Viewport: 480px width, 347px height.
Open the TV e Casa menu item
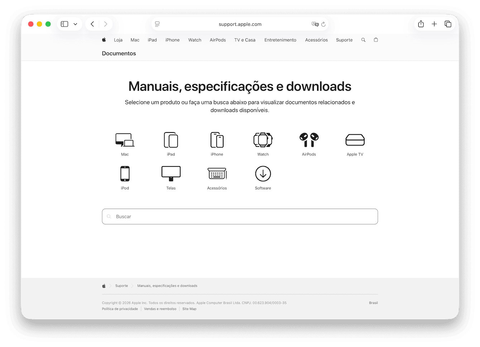[x=245, y=40]
